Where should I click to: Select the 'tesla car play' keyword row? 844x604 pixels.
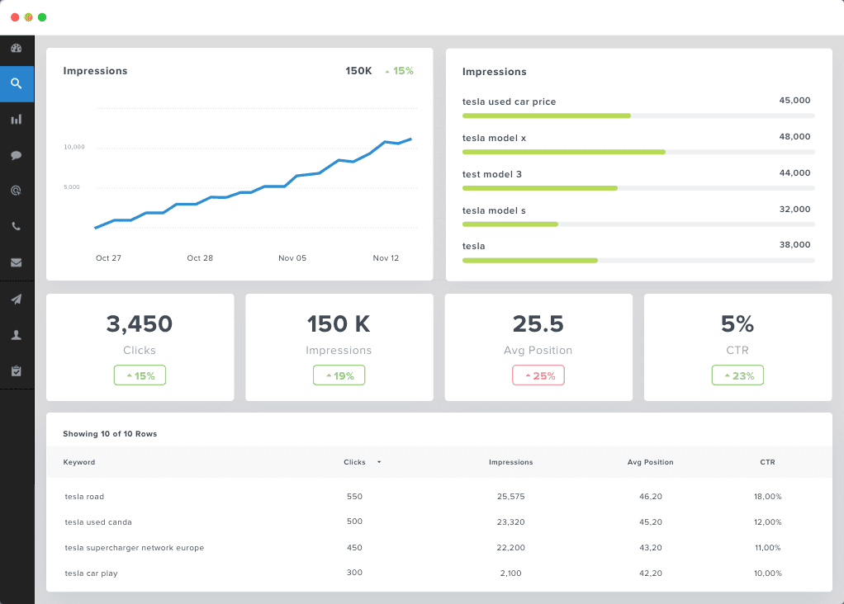point(439,573)
